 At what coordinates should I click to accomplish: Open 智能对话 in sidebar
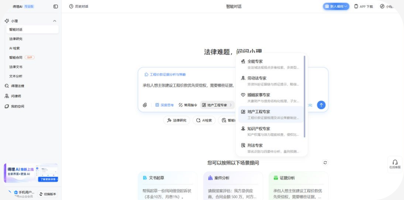[x=33, y=30]
